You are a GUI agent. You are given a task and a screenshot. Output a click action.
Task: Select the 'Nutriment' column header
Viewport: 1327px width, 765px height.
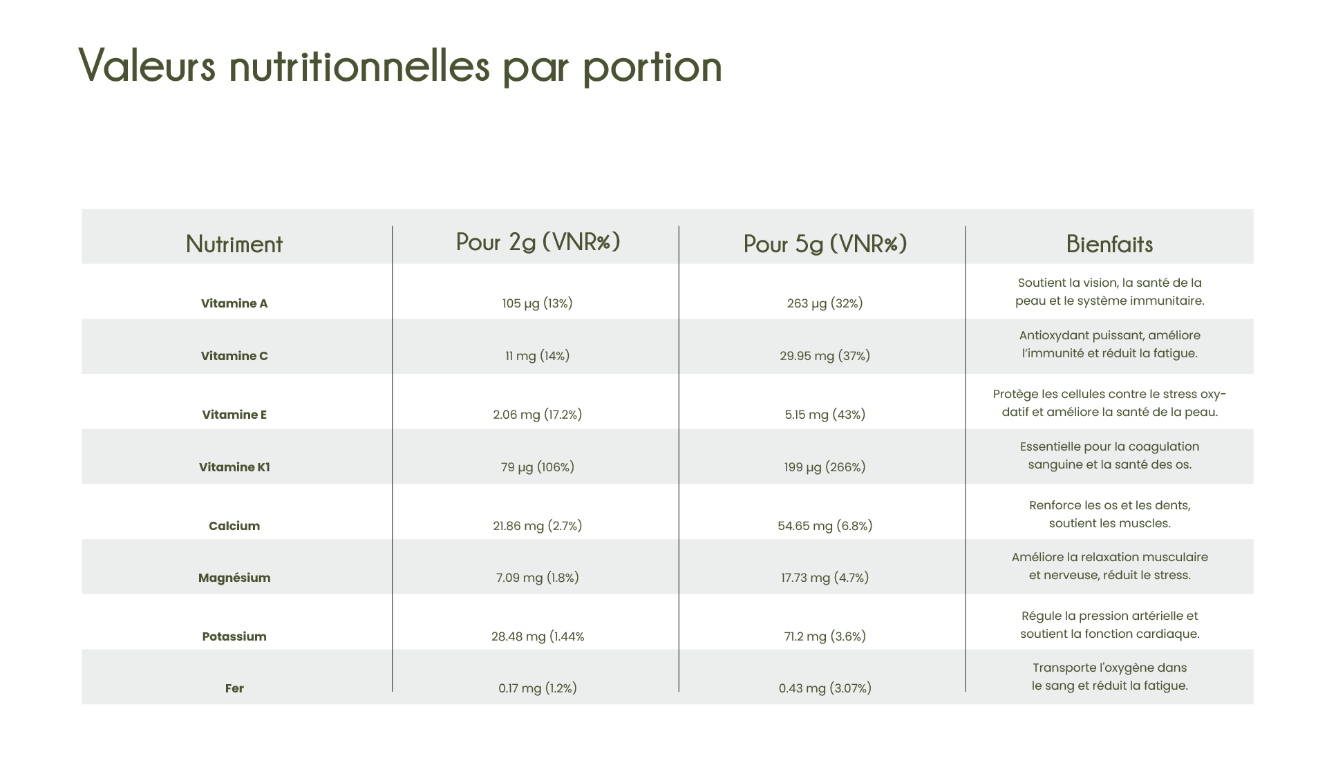[x=234, y=244]
